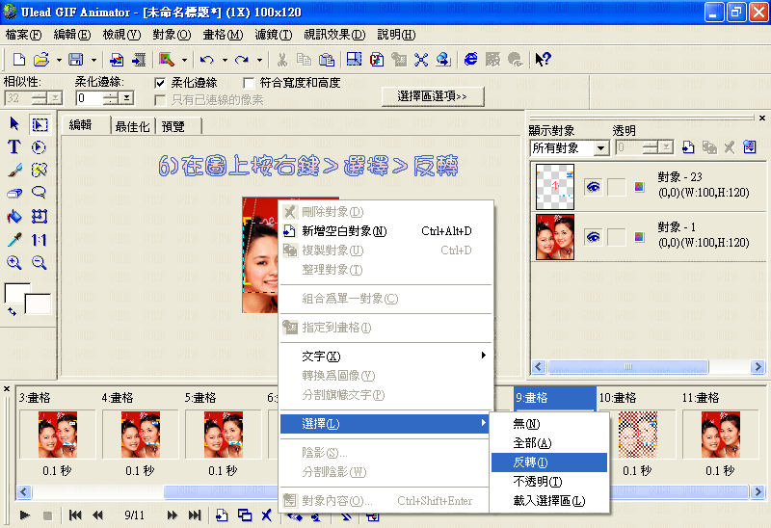Click the New document icon
The image size is (771, 528).
[x=18, y=60]
